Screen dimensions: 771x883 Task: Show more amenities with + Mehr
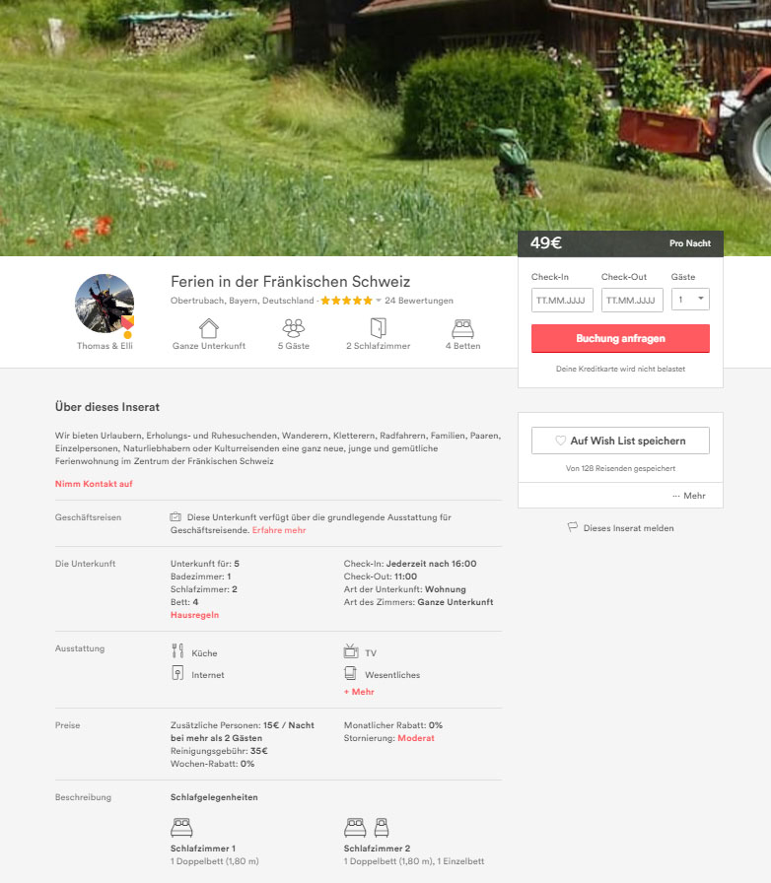click(x=359, y=692)
